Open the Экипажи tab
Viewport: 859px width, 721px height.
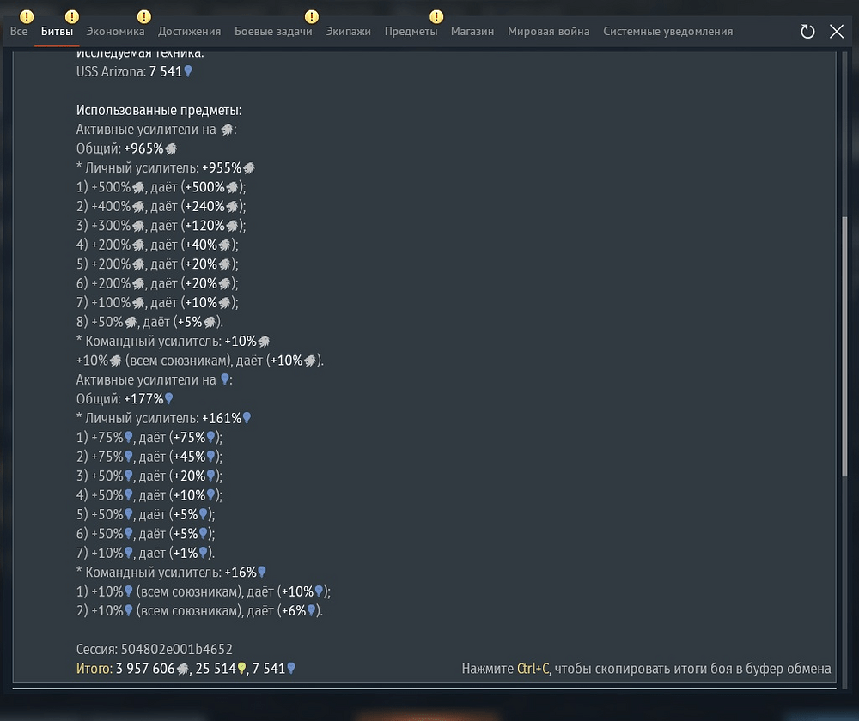click(x=348, y=32)
